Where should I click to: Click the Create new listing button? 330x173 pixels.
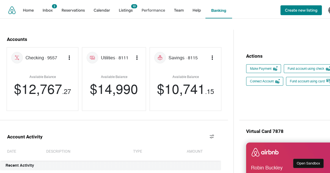coord(301,10)
